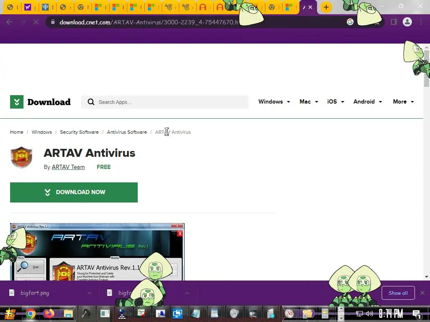Open the bigfart.png download item
The width and height of the screenshot is (430, 322).
50,293
